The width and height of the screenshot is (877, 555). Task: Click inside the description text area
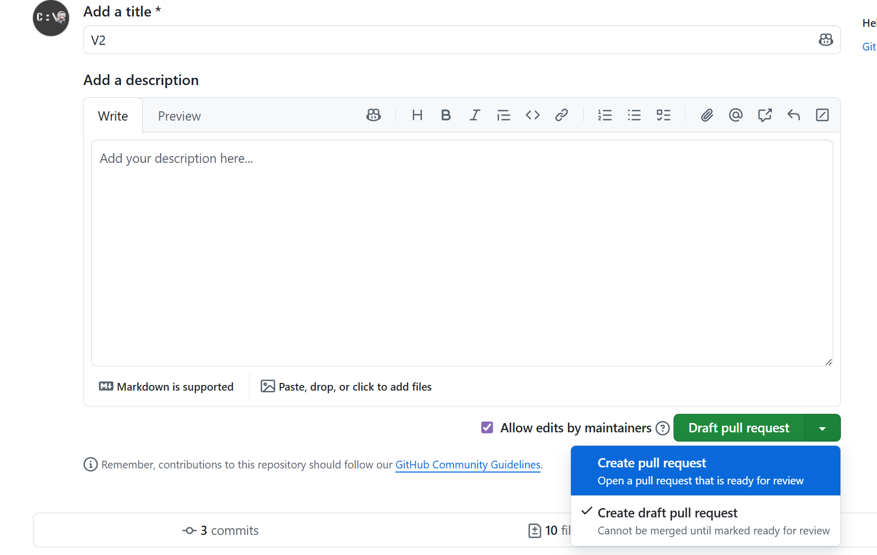tap(461, 253)
